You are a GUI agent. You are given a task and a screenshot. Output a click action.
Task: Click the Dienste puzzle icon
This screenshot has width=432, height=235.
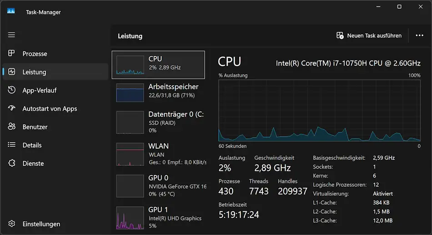(11, 163)
